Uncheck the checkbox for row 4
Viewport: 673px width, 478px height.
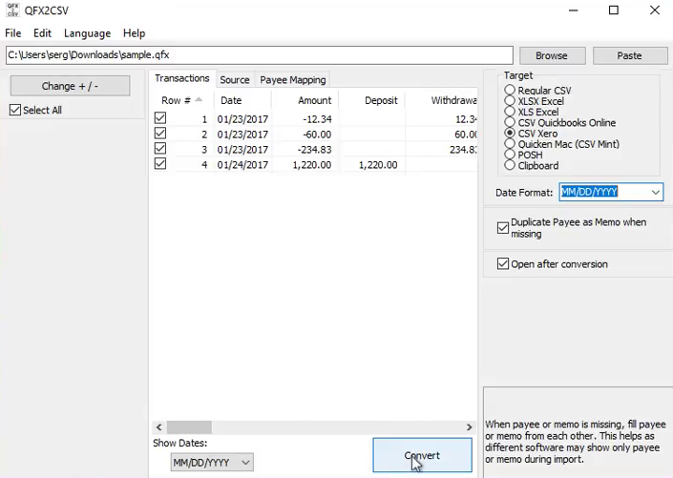tap(160, 164)
